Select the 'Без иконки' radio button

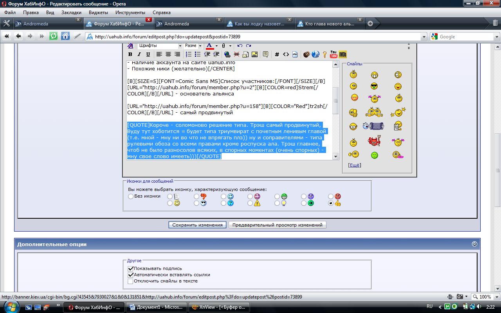click(x=131, y=196)
